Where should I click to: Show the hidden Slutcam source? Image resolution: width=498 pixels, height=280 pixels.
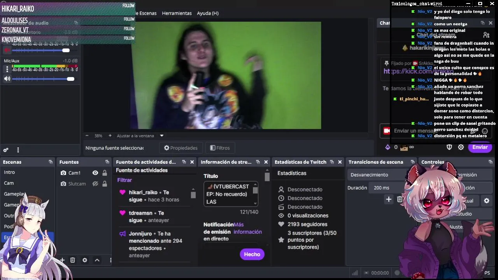(x=95, y=184)
